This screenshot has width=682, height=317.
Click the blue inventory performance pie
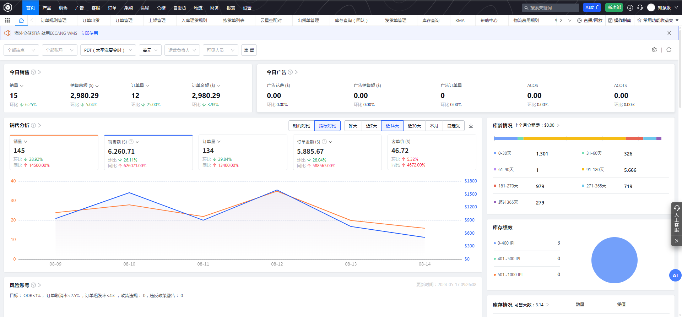point(614,260)
